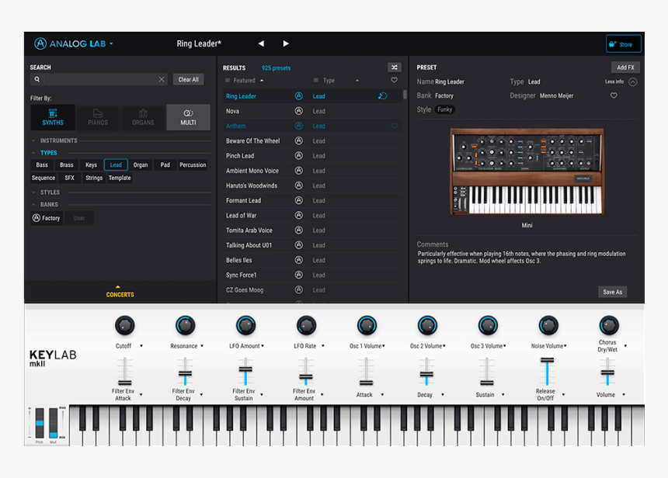The image size is (668, 478).
Task: Click the Noise Volume knob
Action: (548, 326)
